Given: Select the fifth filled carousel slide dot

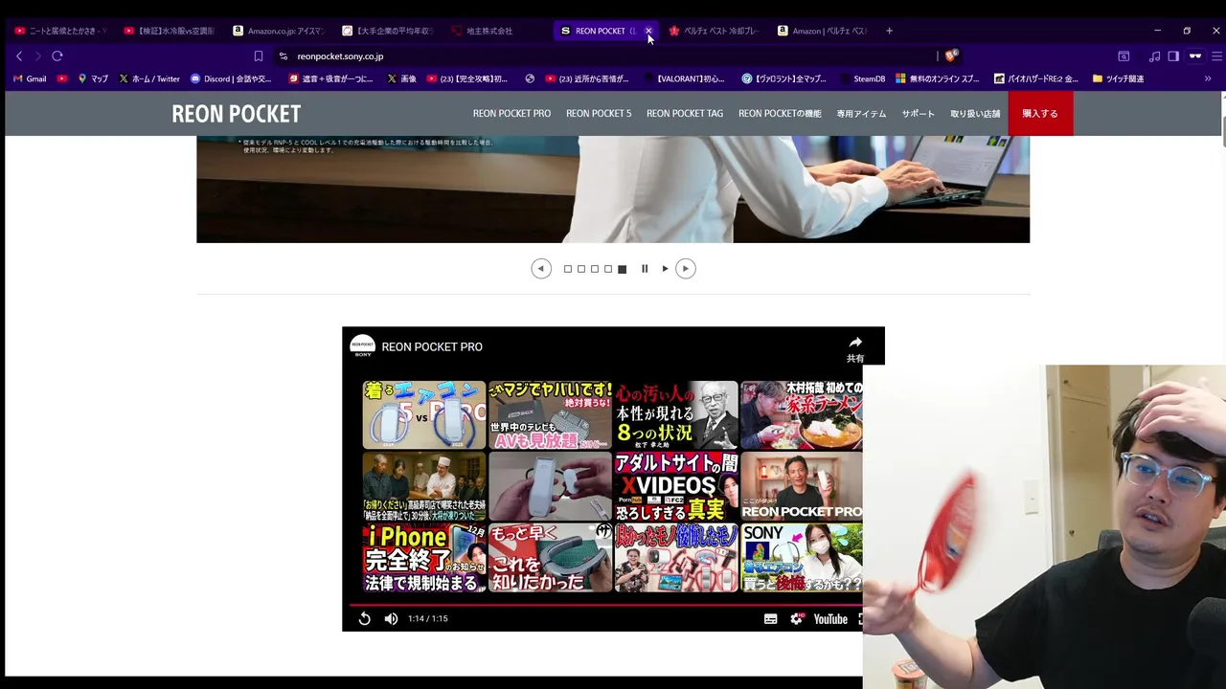Looking at the screenshot, I should 622,269.
